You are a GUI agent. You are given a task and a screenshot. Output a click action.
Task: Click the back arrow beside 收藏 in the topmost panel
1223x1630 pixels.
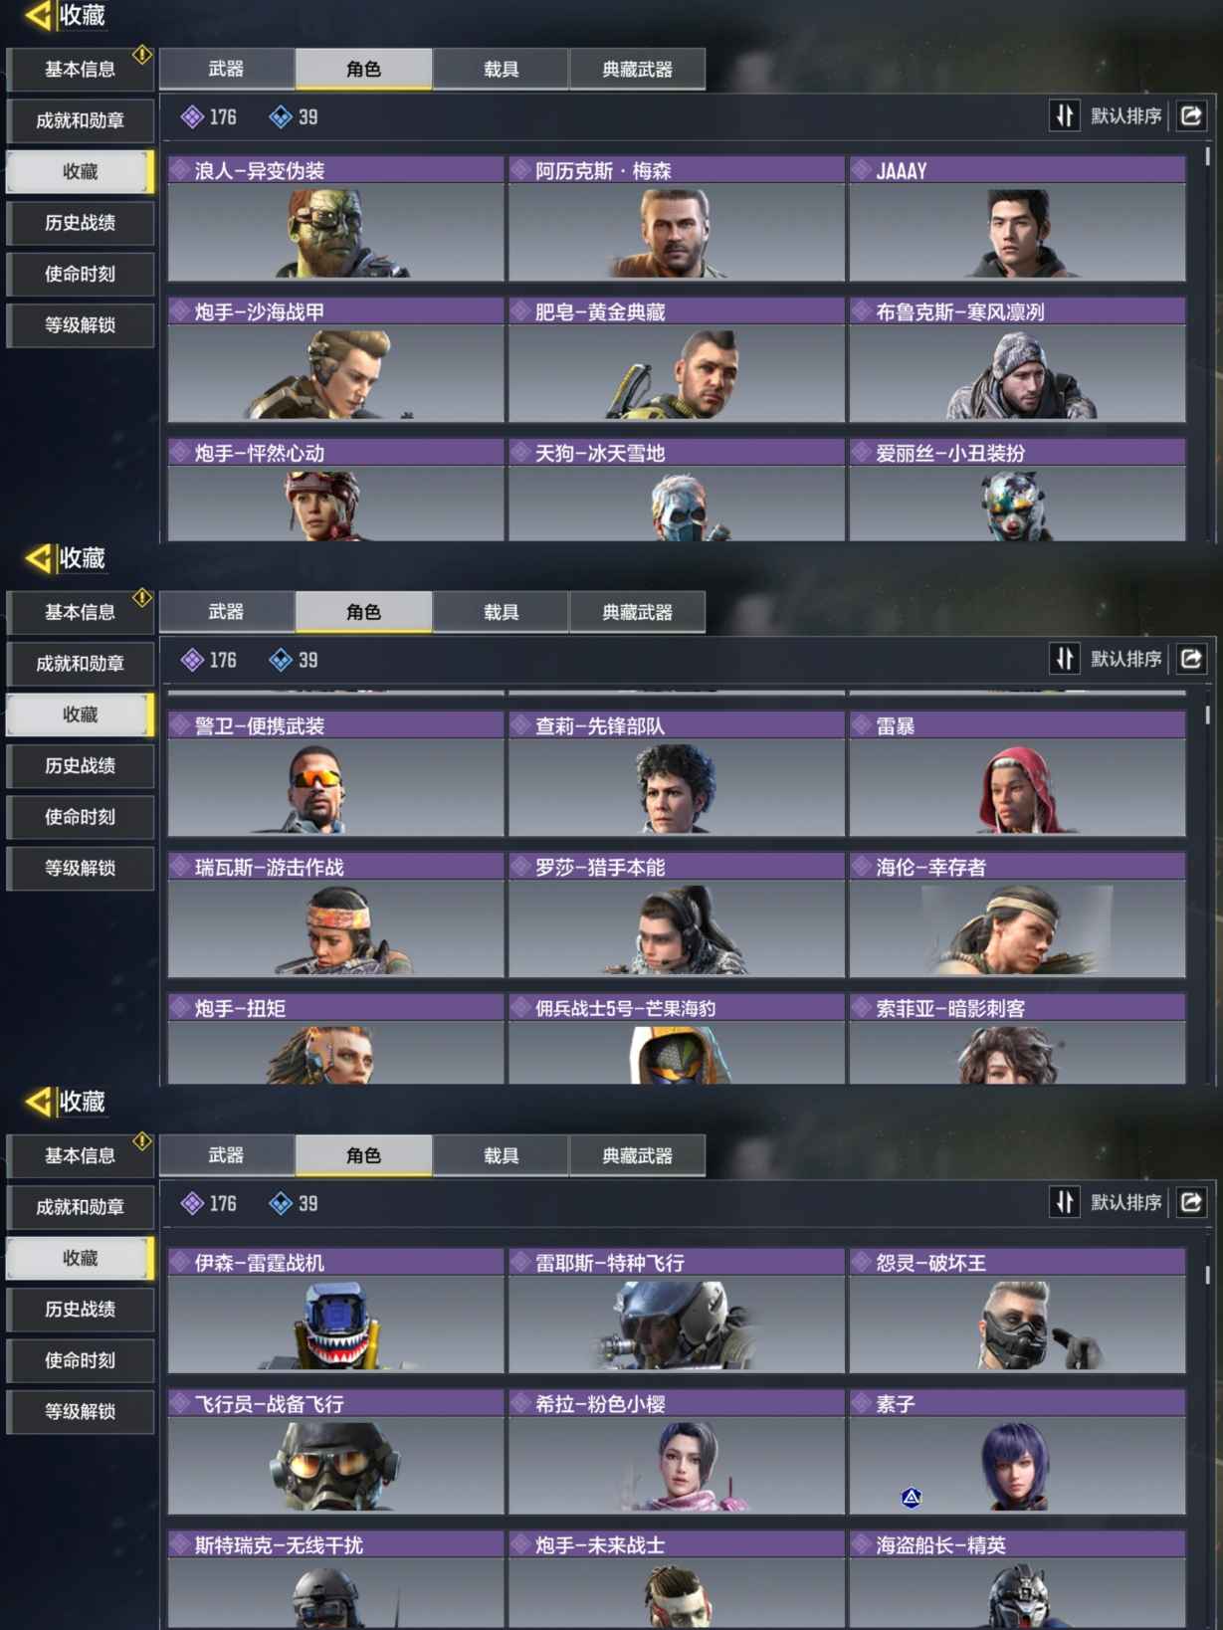[38, 15]
